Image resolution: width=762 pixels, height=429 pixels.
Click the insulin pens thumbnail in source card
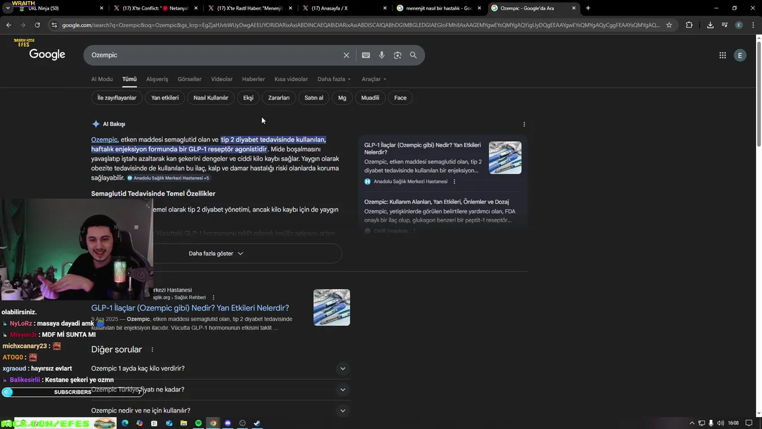(505, 157)
